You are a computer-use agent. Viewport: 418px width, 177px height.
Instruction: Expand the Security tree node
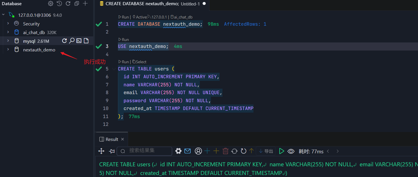pos(8,24)
